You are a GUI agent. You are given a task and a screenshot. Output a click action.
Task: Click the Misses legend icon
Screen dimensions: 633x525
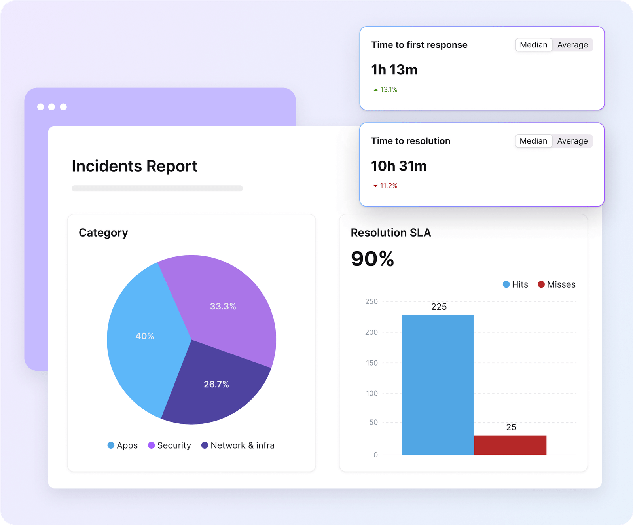(540, 284)
